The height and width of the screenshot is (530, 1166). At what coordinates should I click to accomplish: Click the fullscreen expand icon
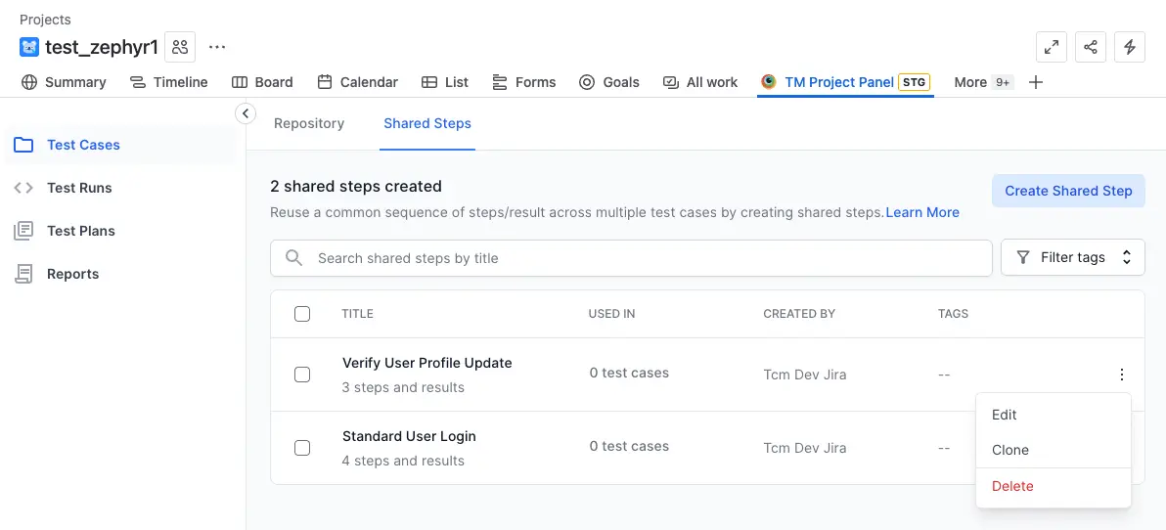pos(1052,47)
